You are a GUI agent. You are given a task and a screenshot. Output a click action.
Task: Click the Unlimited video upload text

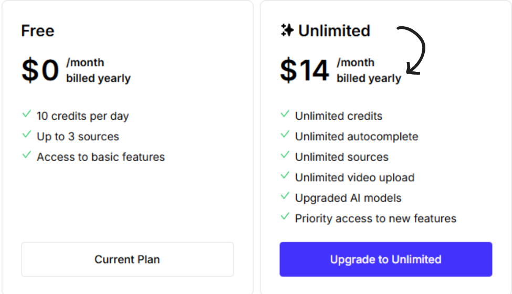point(354,177)
